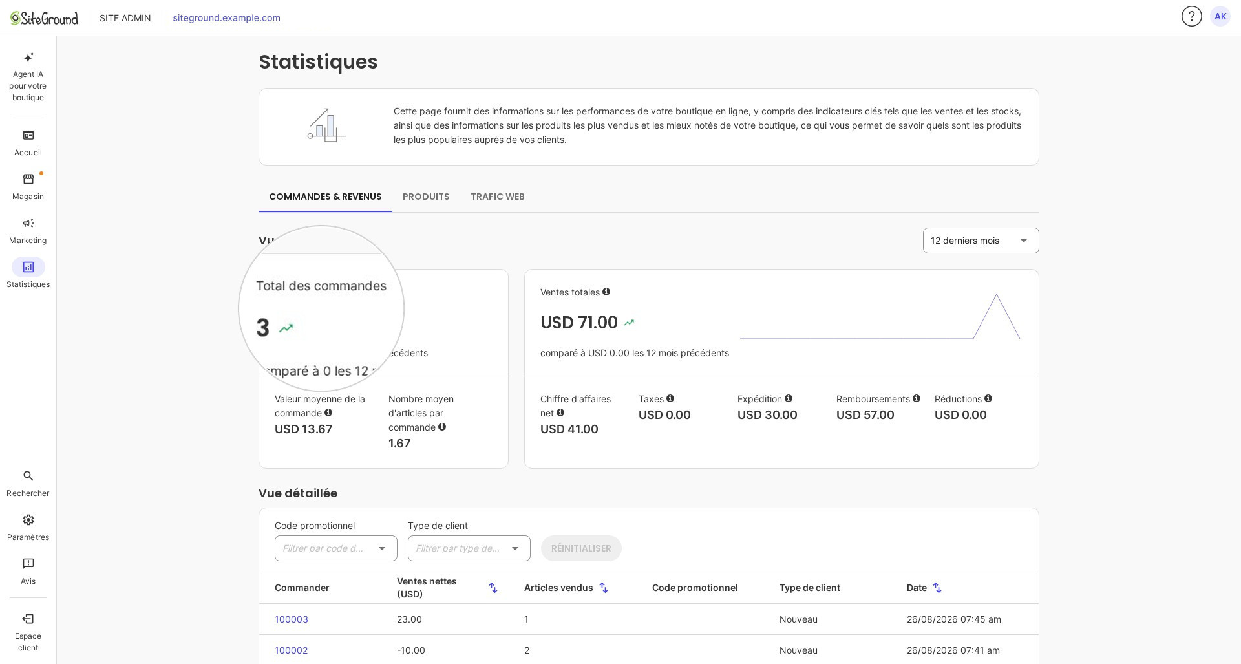The height and width of the screenshot is (664, 1241).
Task: Click the 26/08/2026 07:41 am date cell
Action: pos(953,650)
